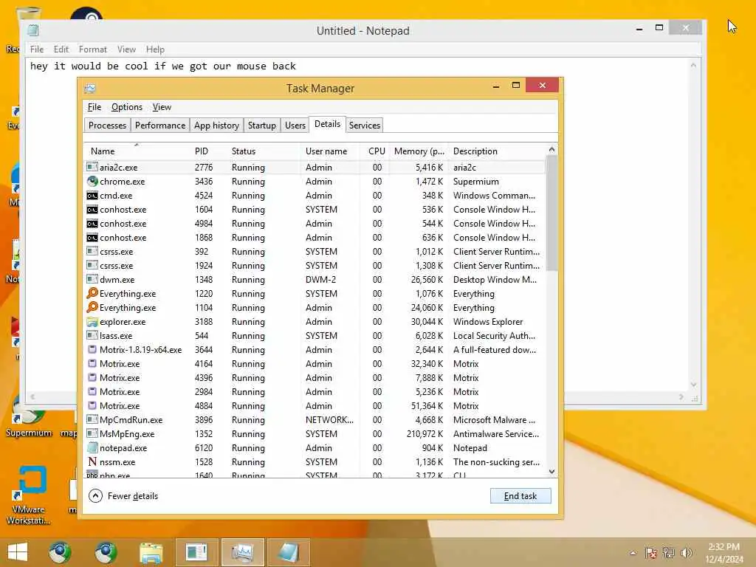Click the network tray icon
This screenshot has width=756, height=567.
(x=669, y=552)
